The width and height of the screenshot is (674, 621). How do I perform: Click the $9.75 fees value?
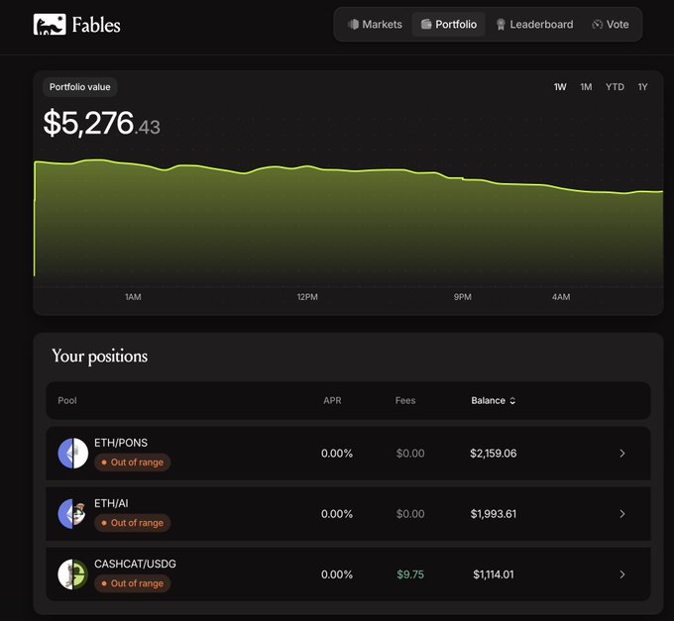[410, 574]
